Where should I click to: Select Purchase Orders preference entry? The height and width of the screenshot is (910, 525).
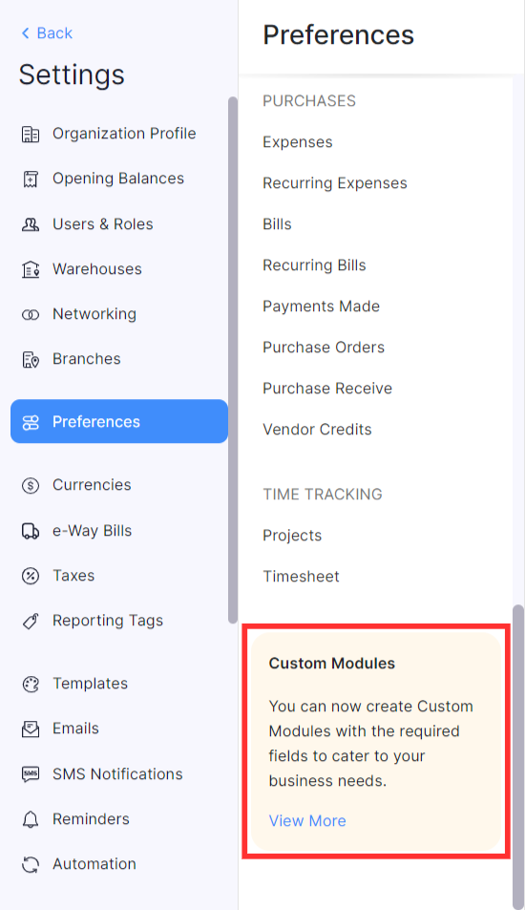(324, 348)
